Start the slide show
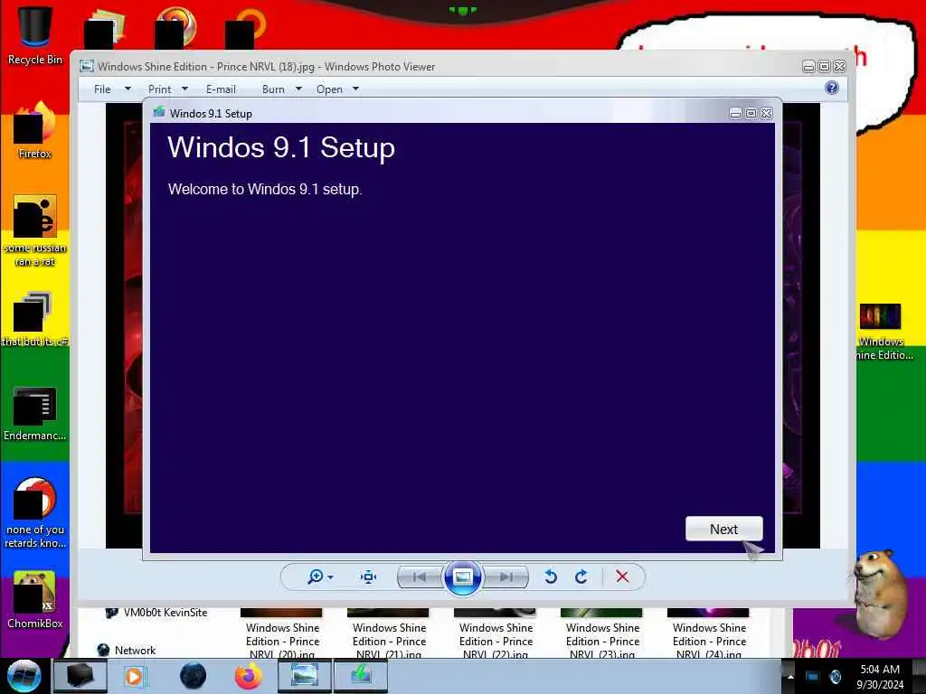 coord(462,577)
